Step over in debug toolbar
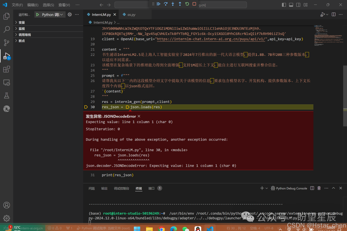 166,4
